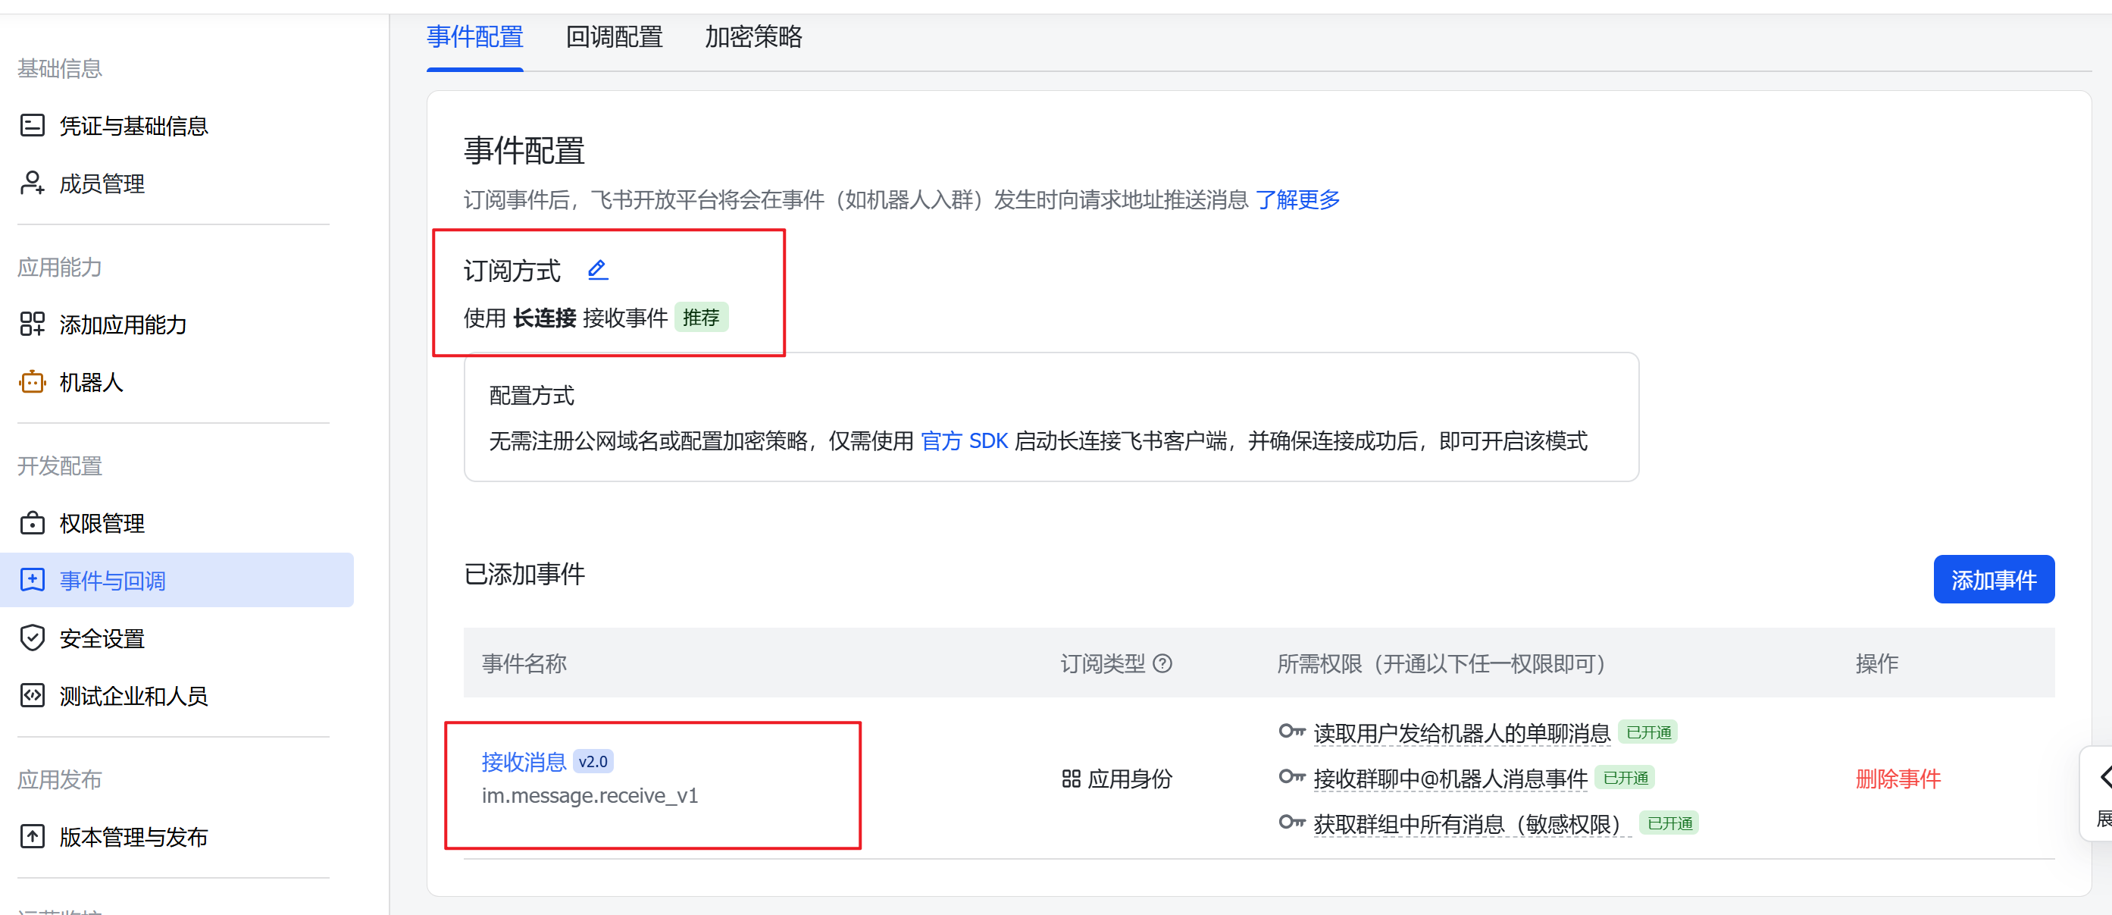
Task: Click the 成员管理 person icon
Action: click(32, 183)
